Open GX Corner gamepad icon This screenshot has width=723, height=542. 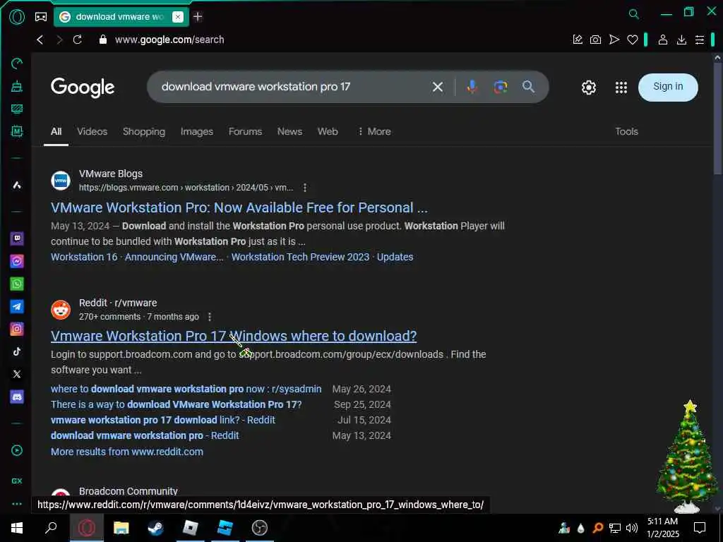[41, 17]
